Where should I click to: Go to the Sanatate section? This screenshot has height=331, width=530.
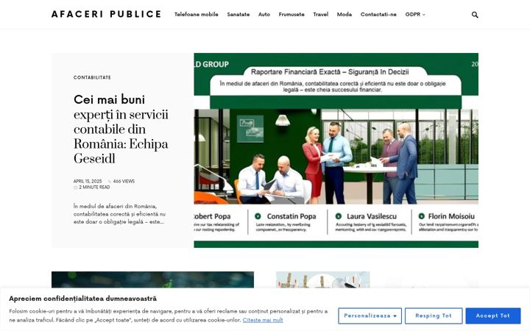tap(239, 15)
